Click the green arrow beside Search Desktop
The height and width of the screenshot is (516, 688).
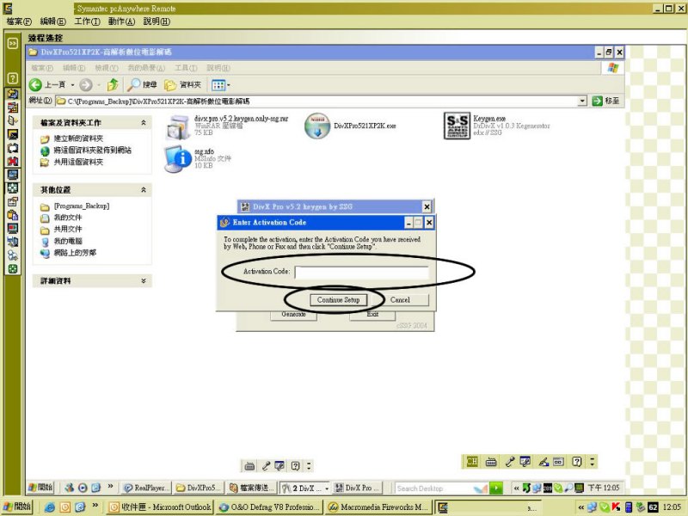click(496, 488)
